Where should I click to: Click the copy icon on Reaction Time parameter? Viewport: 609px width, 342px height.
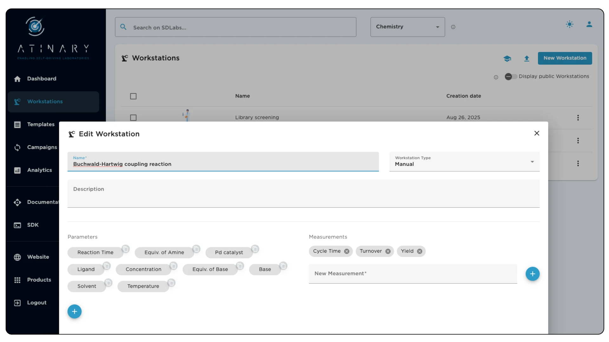click(x=126, y=249)
